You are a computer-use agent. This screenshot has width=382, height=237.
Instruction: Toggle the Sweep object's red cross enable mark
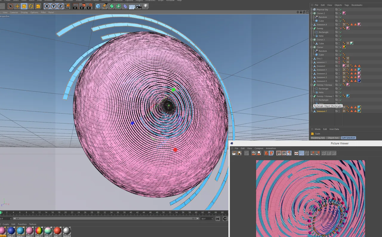341,28
